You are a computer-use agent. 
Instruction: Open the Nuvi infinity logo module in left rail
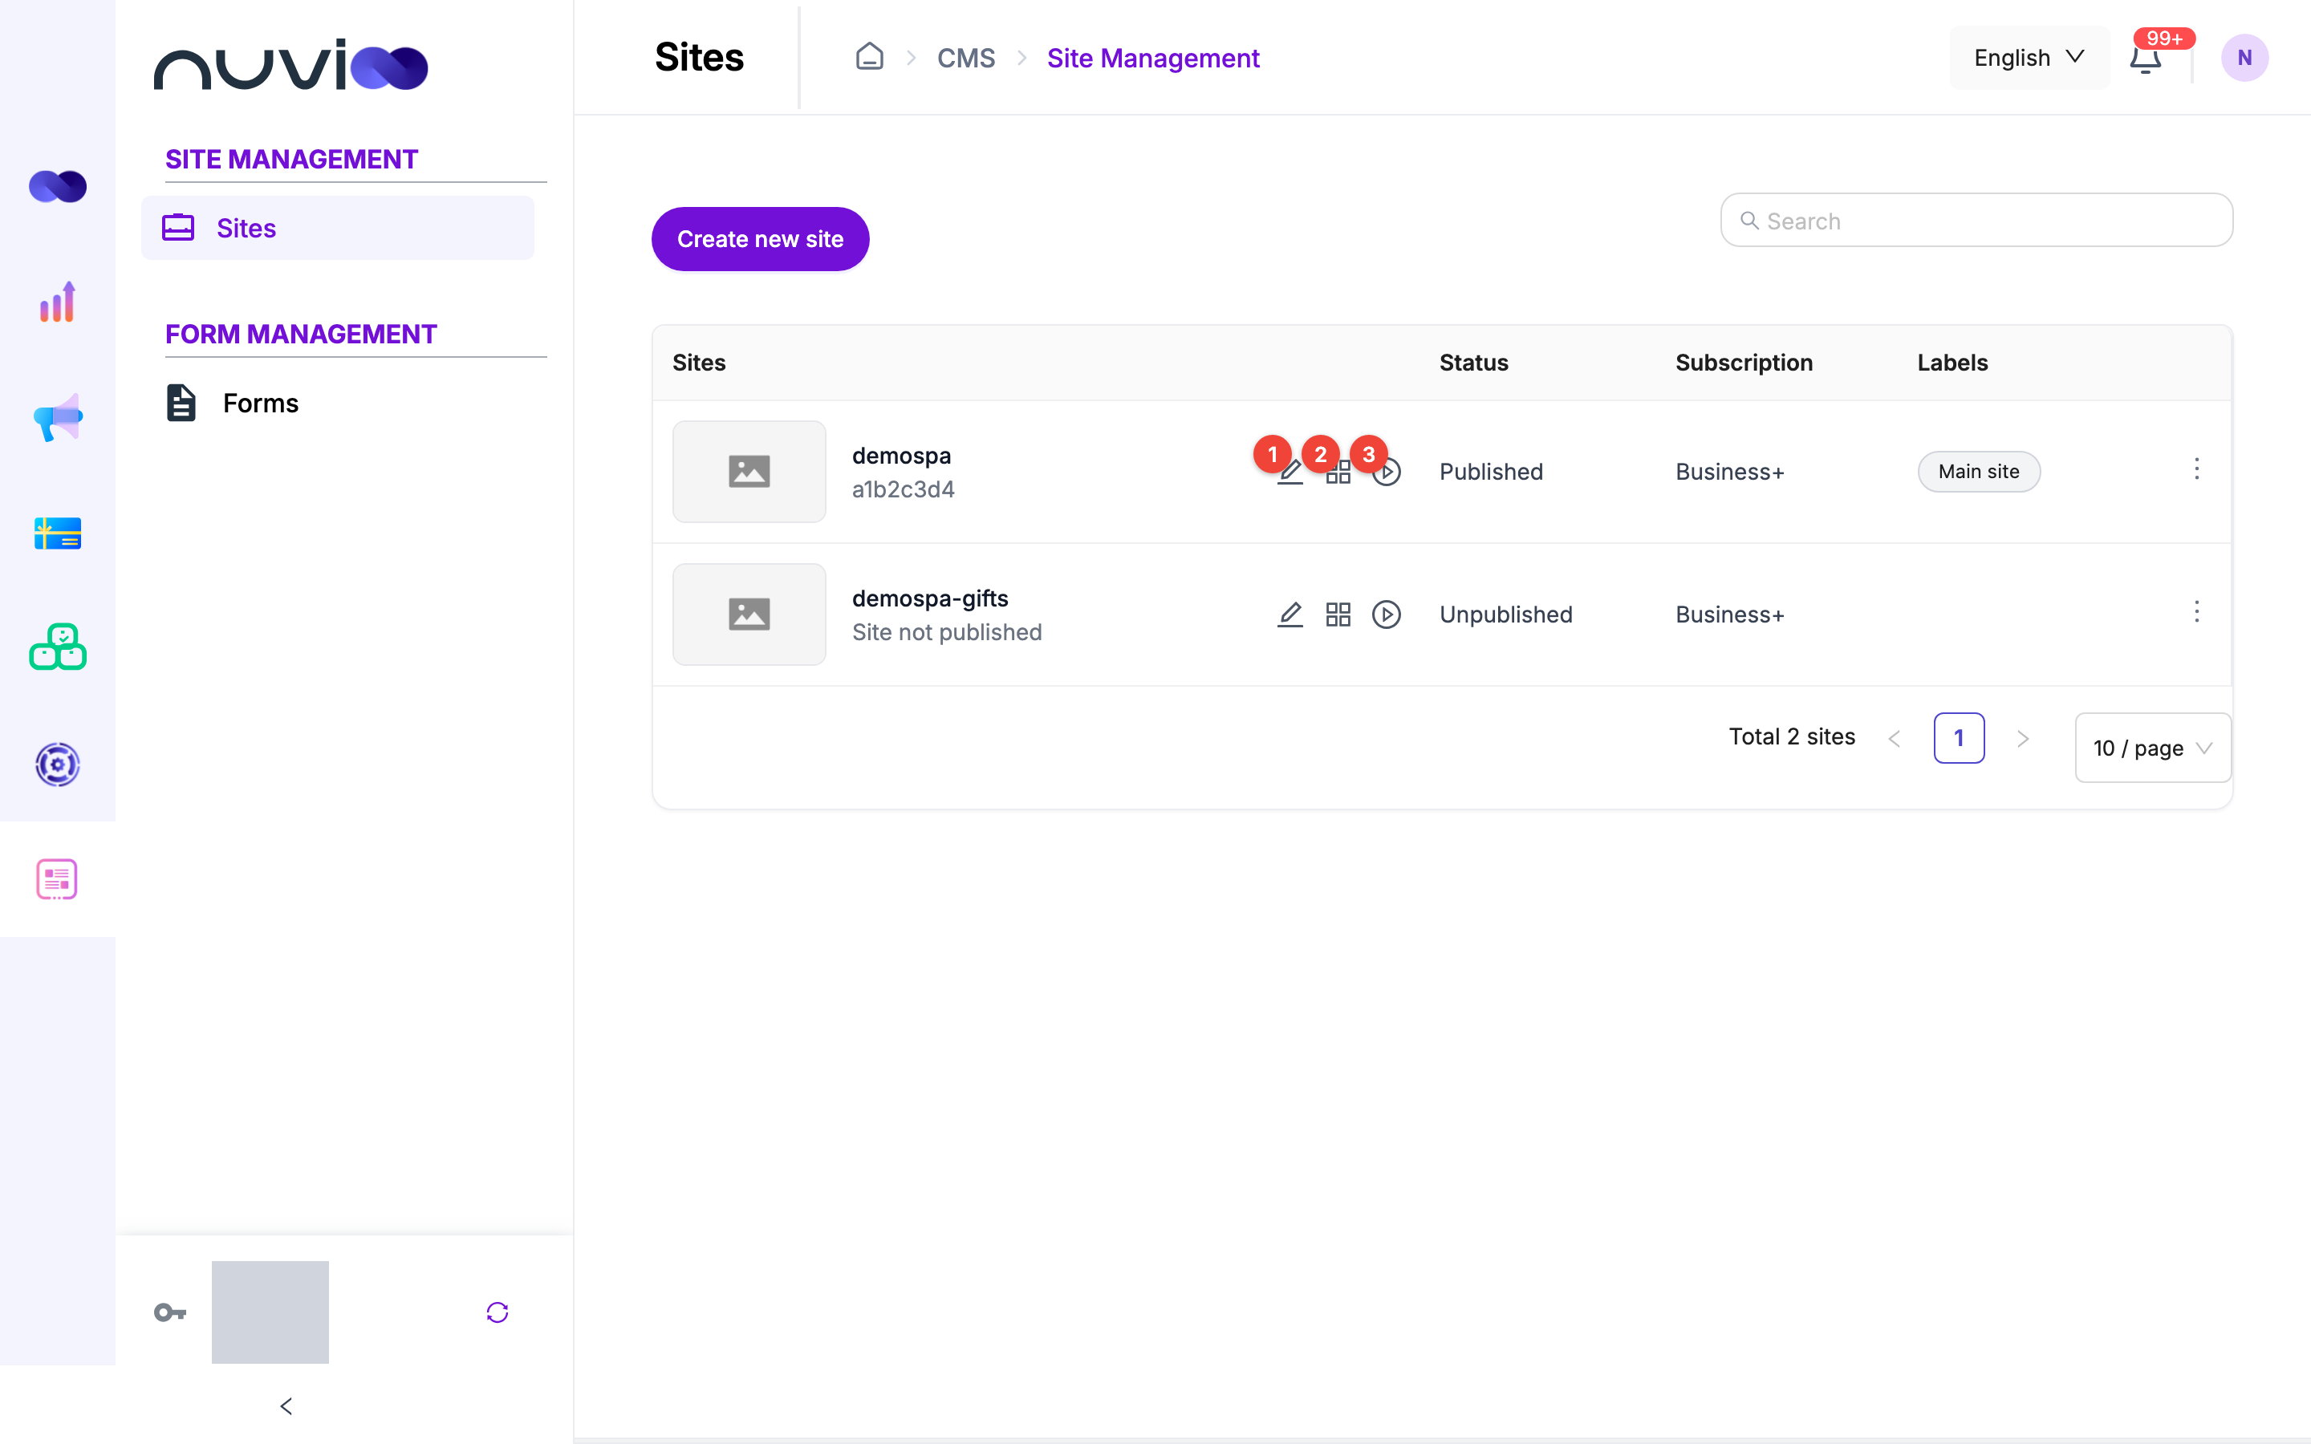57,185
